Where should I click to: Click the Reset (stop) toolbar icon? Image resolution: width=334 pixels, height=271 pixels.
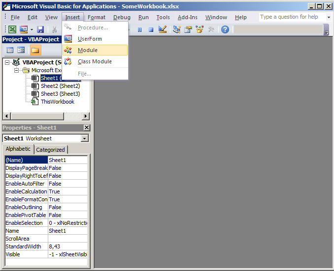(x=151, y=29)
